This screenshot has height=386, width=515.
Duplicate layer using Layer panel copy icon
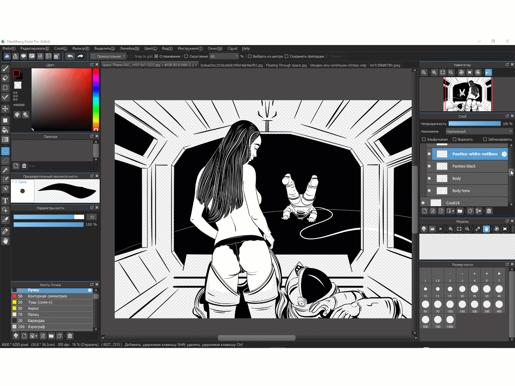click(470, 211)
